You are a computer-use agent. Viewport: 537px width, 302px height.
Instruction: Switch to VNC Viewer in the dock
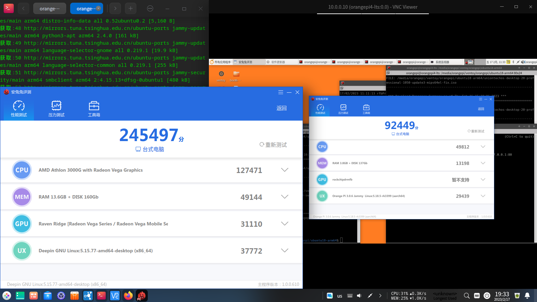pos(115,296)
